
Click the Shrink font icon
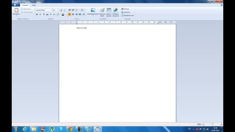point(65,10)
